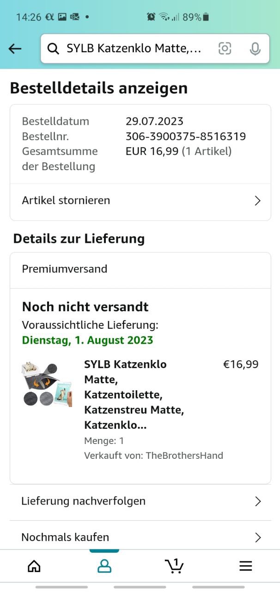Tap the search magnifier icon

click(x=54, y=49)
